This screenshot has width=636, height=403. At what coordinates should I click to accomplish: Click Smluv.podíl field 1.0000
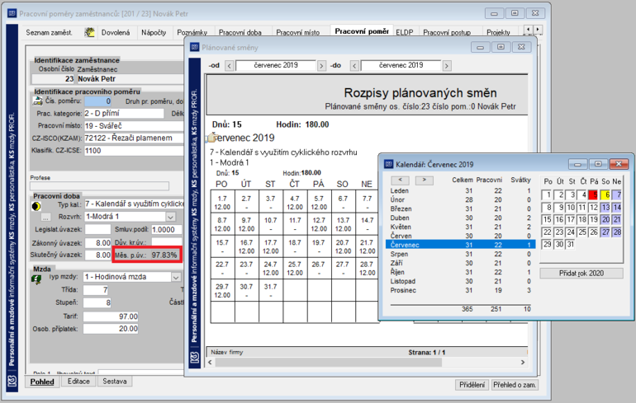coord(166,229)
